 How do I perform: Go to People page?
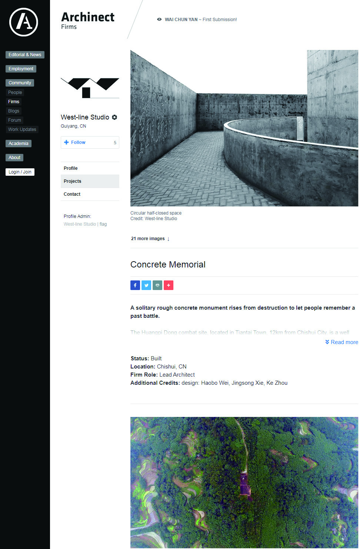(15, 92)
